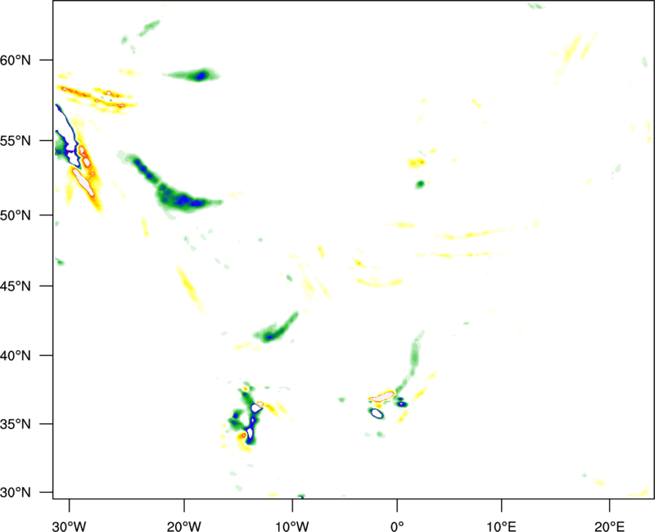The width and height of the screenshot is (655, 532).
Task: Click the 35°N latitude label
Action: pyautogui.click(x=16, y=424)
